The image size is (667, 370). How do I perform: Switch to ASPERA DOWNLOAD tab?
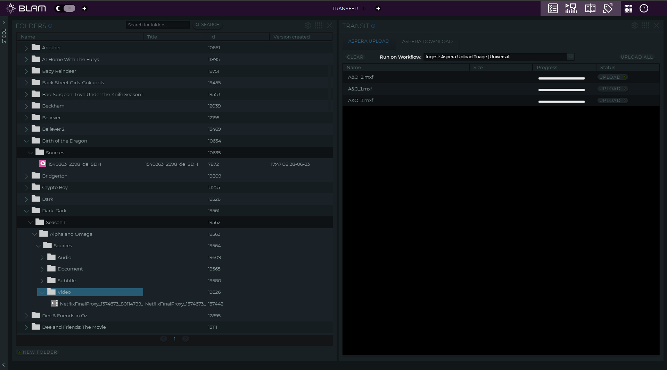(427, 41)
